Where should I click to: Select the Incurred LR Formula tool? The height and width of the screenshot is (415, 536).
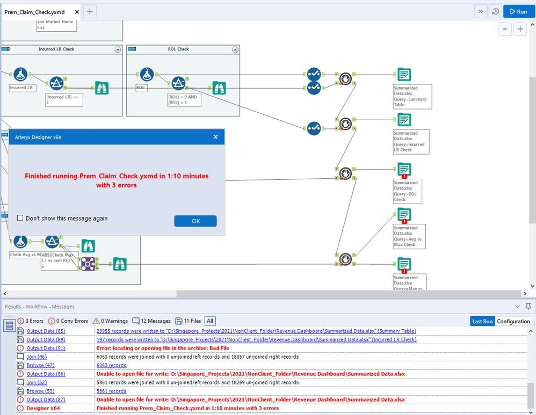[20, 75]
